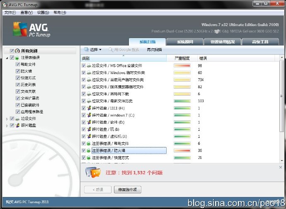This screenshot has width=286, height=209.
Task: Click the icon of row 垃圾文件 / 当前用户临时文件夹
Action: [89, 80]
